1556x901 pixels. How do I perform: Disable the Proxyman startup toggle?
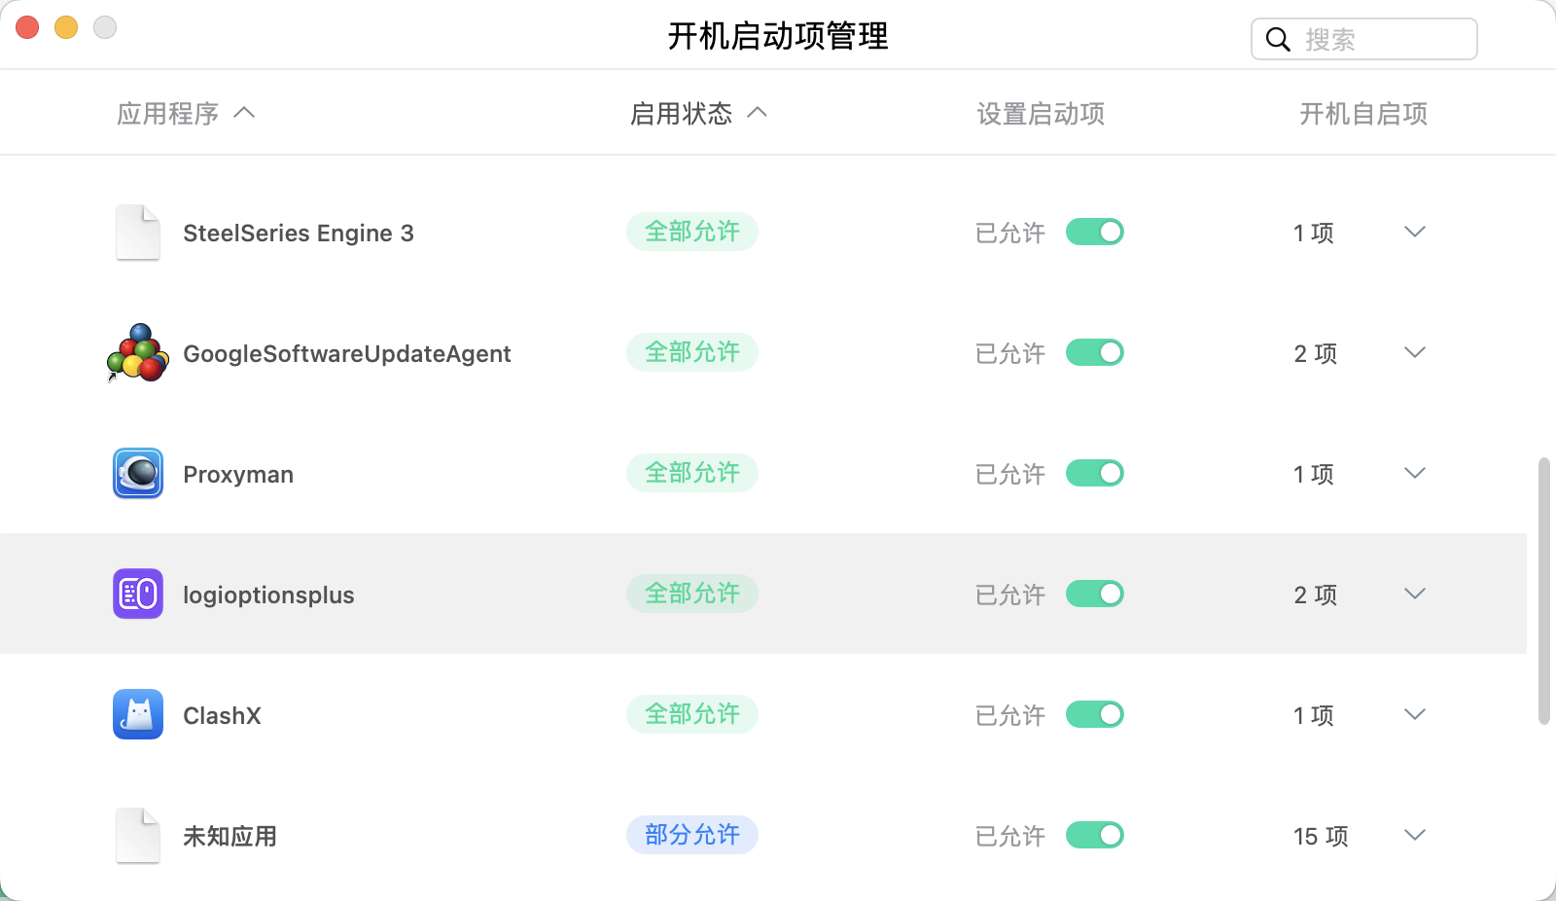tap(1095, 474)
